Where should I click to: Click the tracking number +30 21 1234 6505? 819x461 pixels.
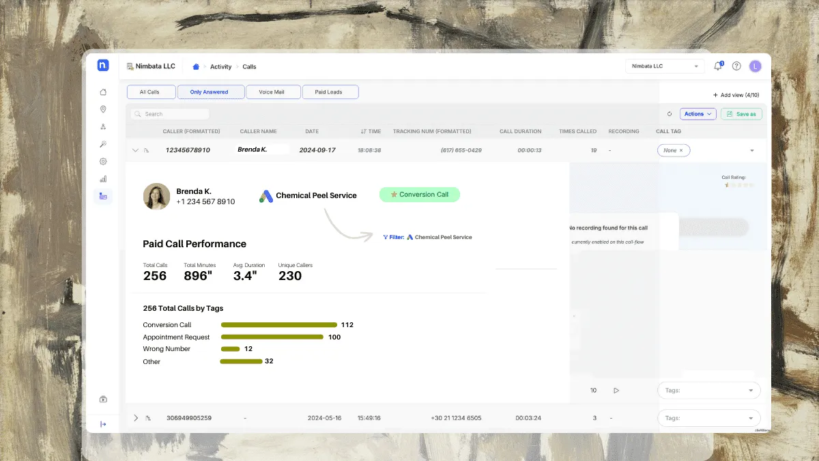point(457,418)
